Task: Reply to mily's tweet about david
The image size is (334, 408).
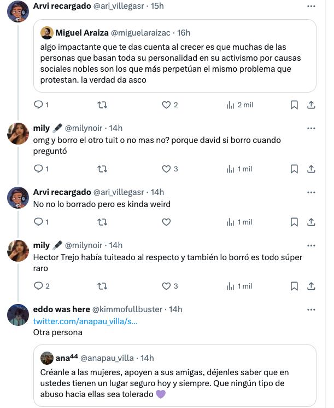Action: coord(38,169)
